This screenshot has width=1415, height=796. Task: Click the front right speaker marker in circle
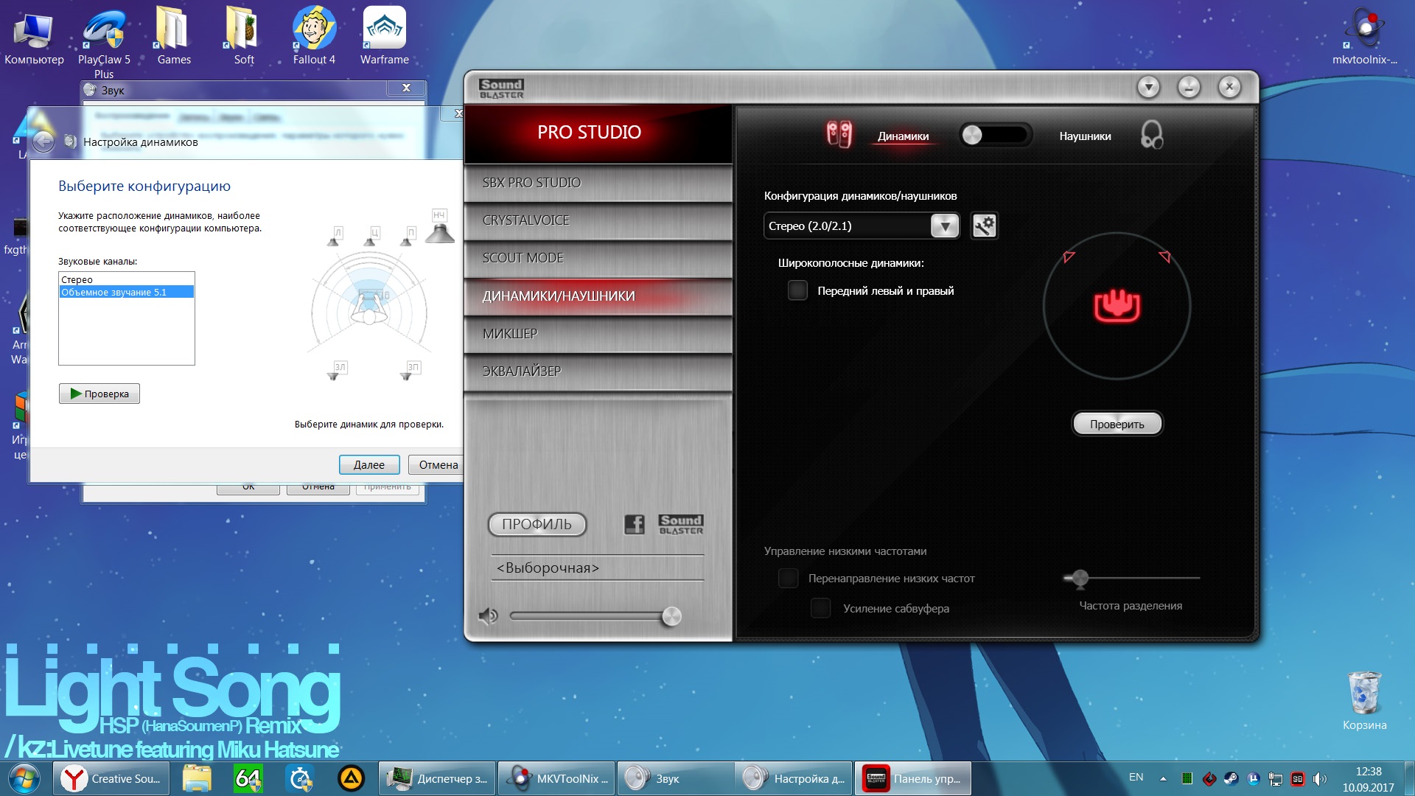pyautogui.click(x=1164, y=256)
